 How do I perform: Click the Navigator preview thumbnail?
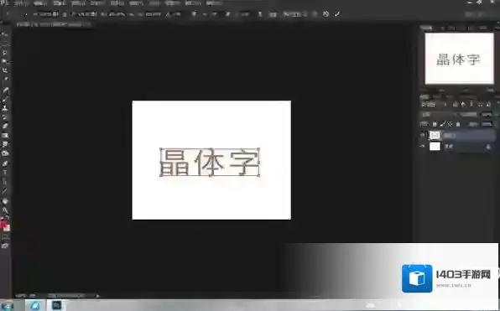(x=459, y=59)
